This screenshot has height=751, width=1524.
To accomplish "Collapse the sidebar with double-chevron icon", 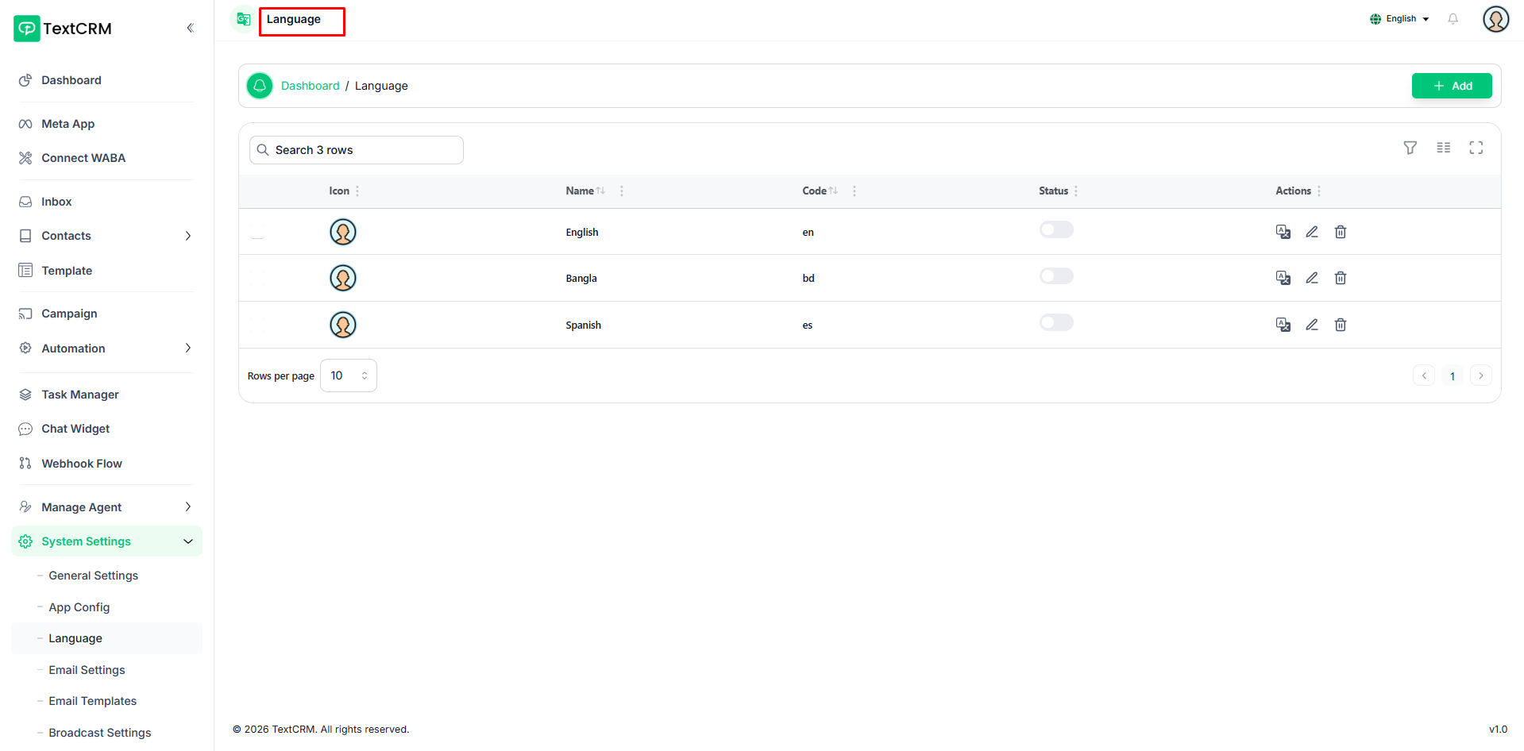I will (x=190, y=28).
